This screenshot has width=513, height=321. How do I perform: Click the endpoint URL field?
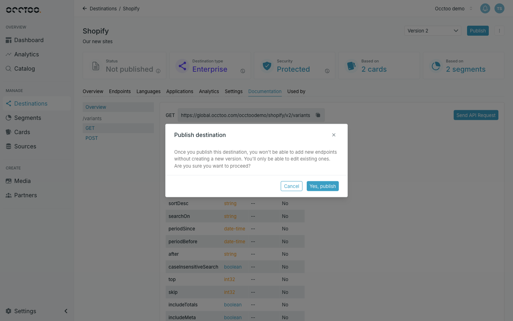point(251,115)
